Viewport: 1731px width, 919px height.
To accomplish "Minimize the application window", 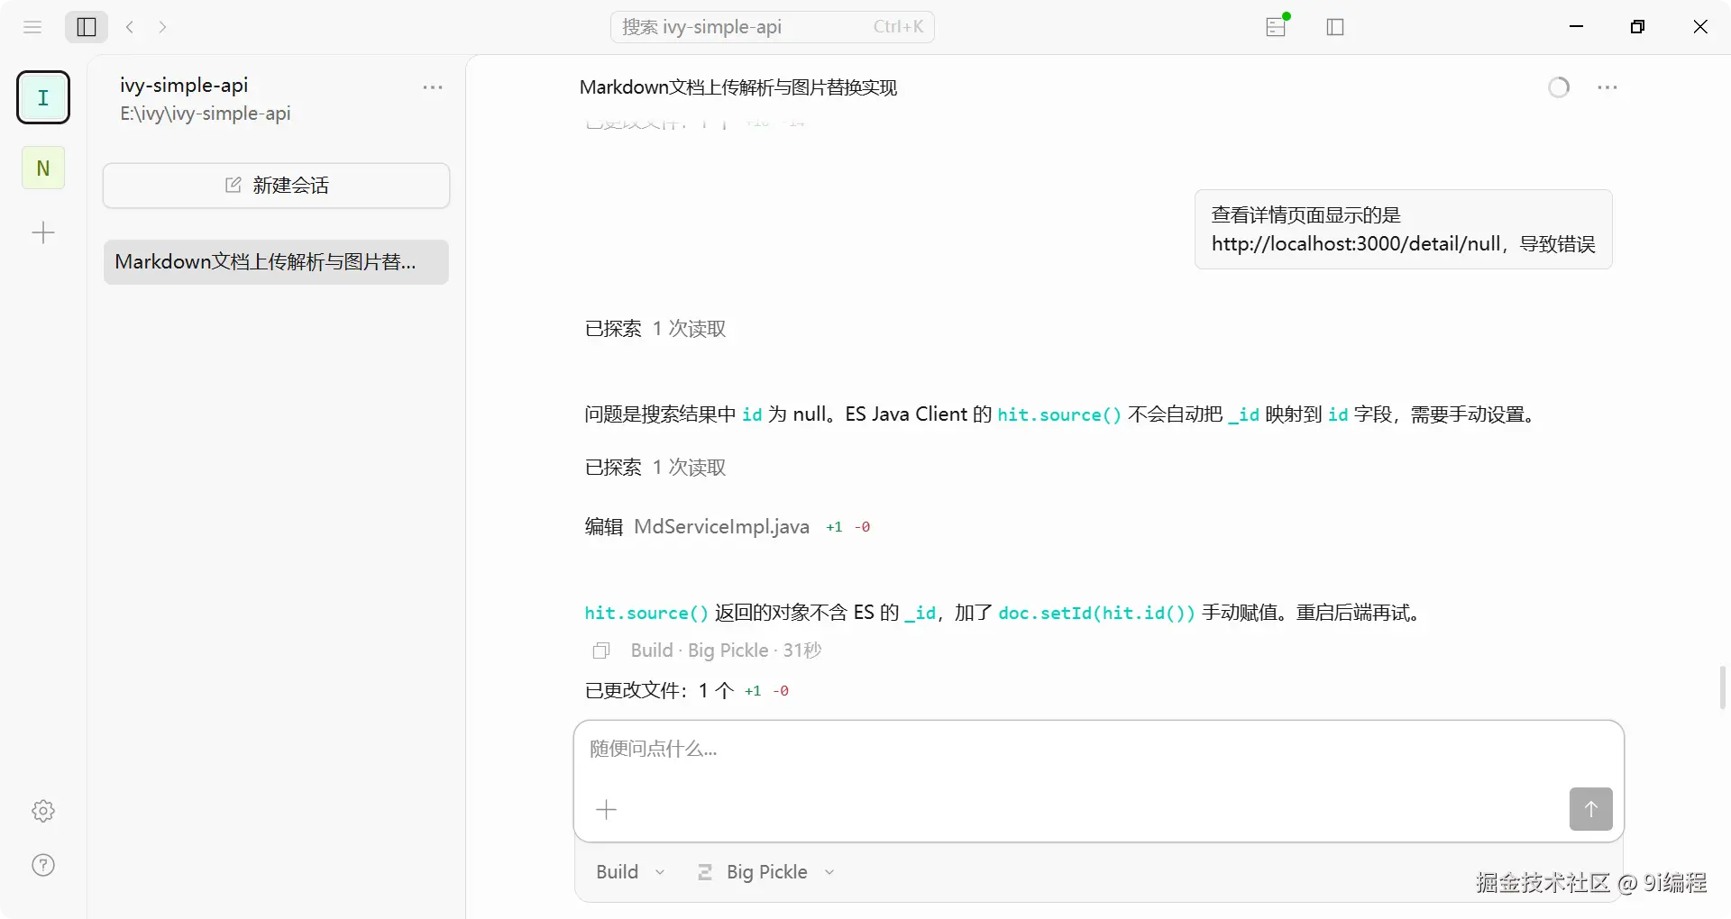I will pyautogui.click(x=1576, y=27).
